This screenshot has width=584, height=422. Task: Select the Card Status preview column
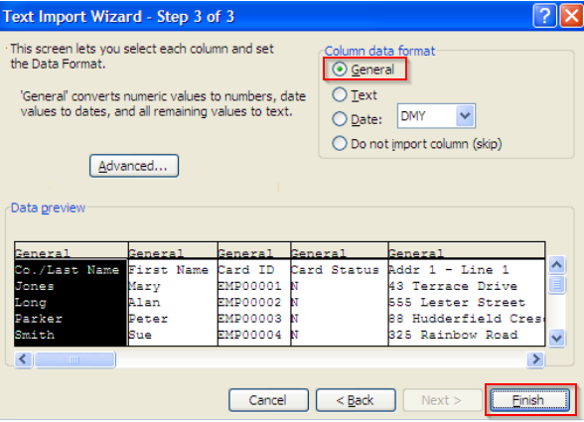pos(340,294)
